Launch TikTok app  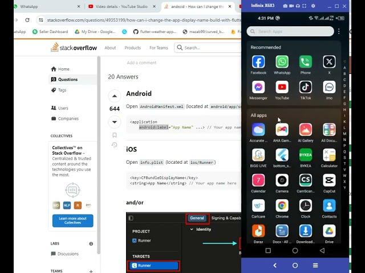click(306, 87)
